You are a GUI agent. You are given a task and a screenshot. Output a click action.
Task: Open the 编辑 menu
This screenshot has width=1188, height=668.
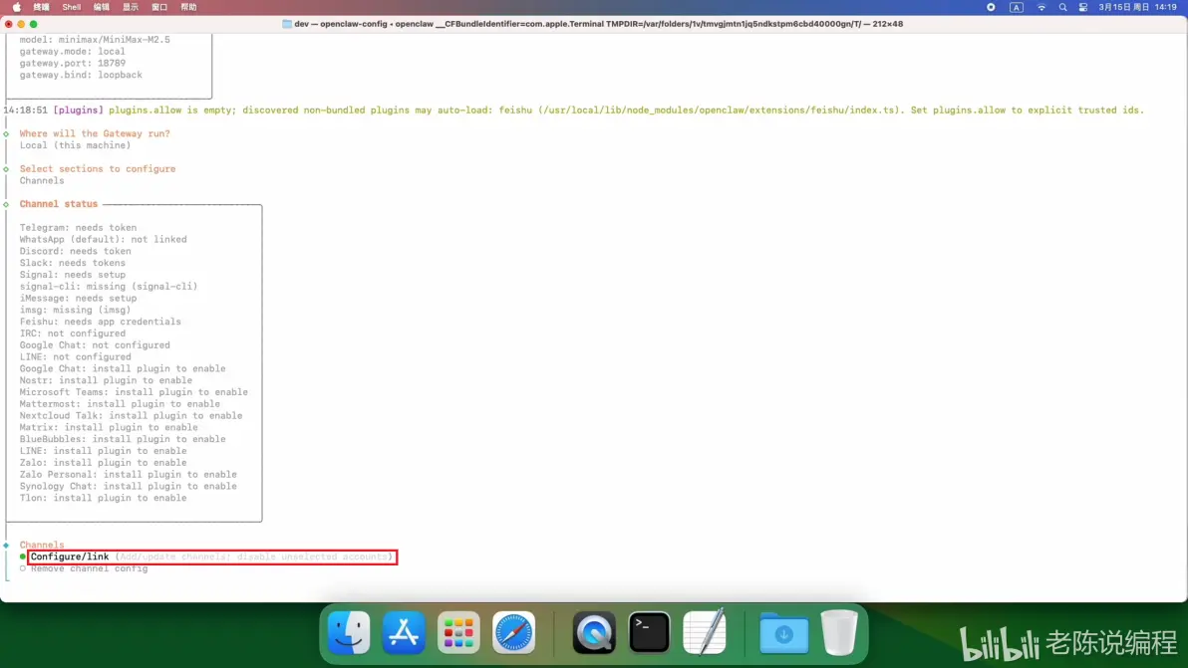[101, 7]
